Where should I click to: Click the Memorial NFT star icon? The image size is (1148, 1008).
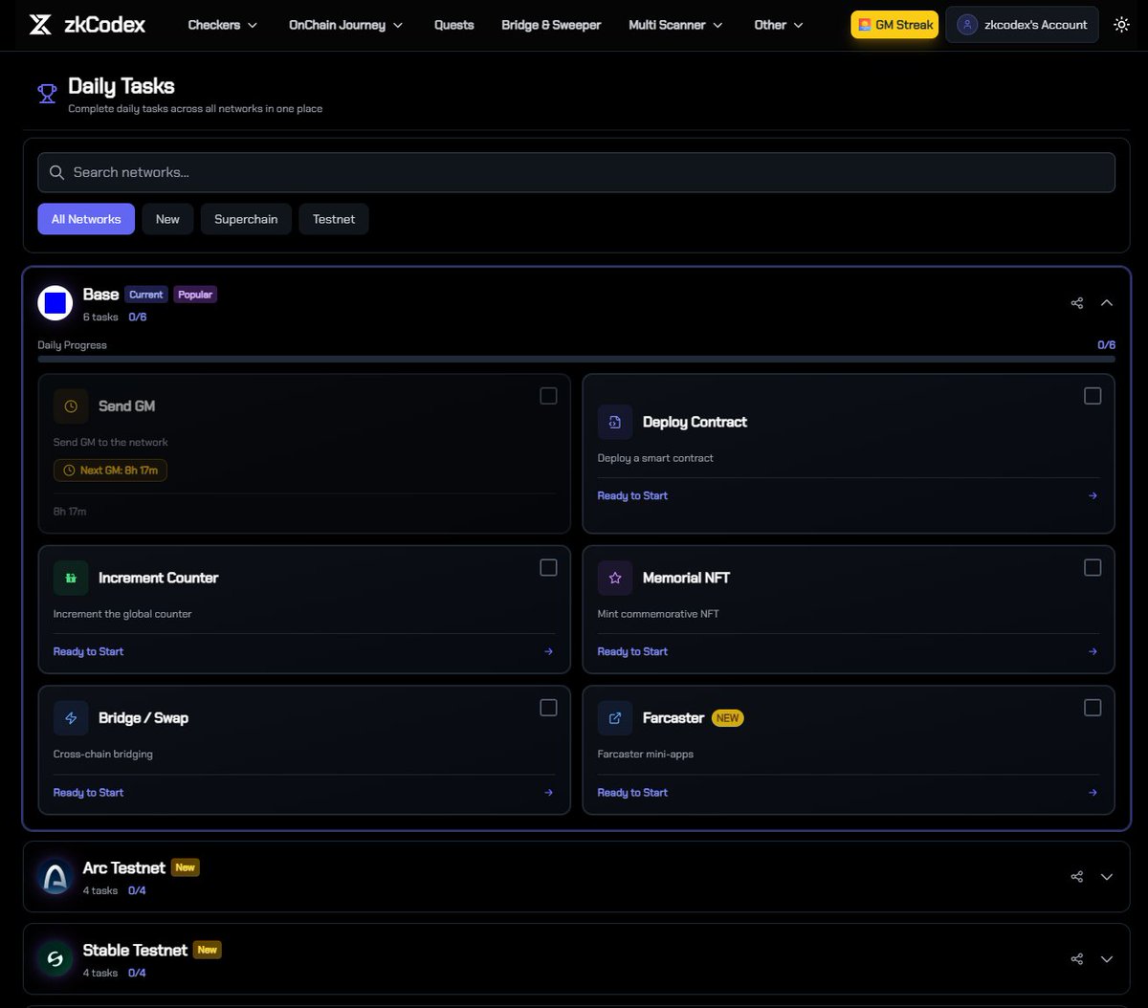[x=615, y=579]
